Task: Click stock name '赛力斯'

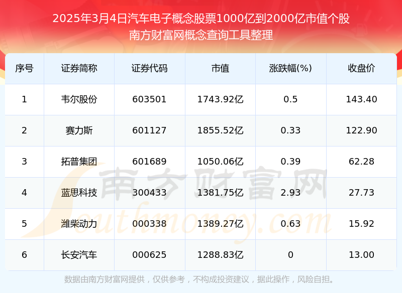Action: click(x=79, y=130)
